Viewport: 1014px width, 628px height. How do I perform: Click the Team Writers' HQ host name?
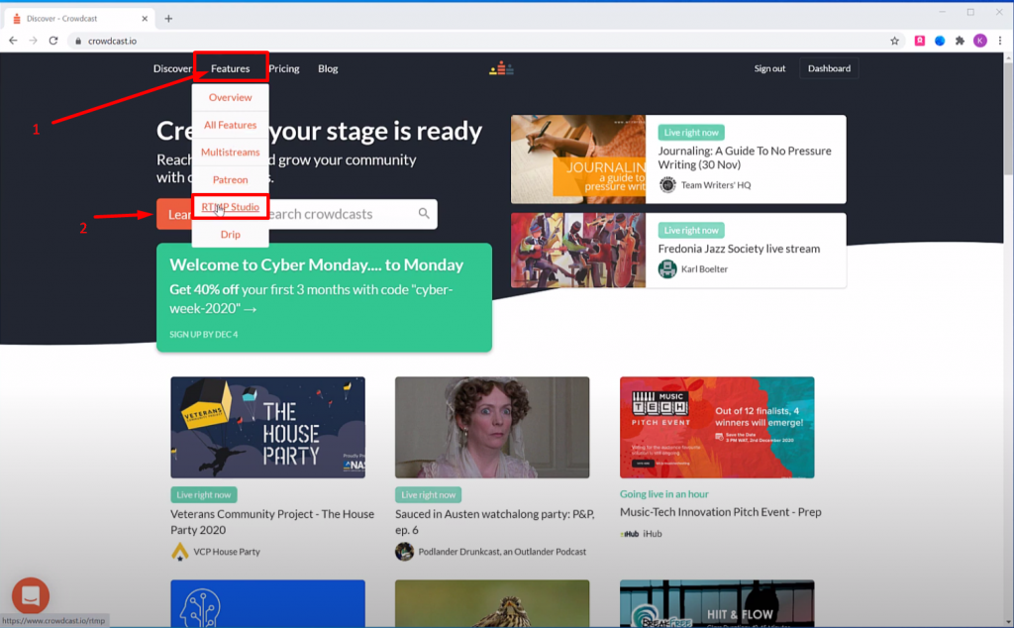tap(716, 185)
